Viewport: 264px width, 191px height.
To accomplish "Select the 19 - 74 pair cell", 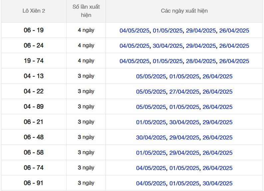I will point(34,61).
